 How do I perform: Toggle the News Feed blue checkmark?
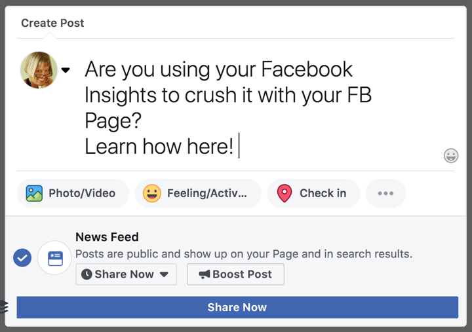pos(22,258)
